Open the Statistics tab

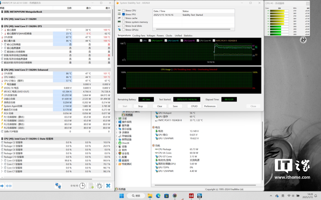click(x=188, y=36)
